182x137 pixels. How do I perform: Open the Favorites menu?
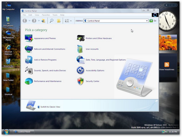[x=46, y=15]
